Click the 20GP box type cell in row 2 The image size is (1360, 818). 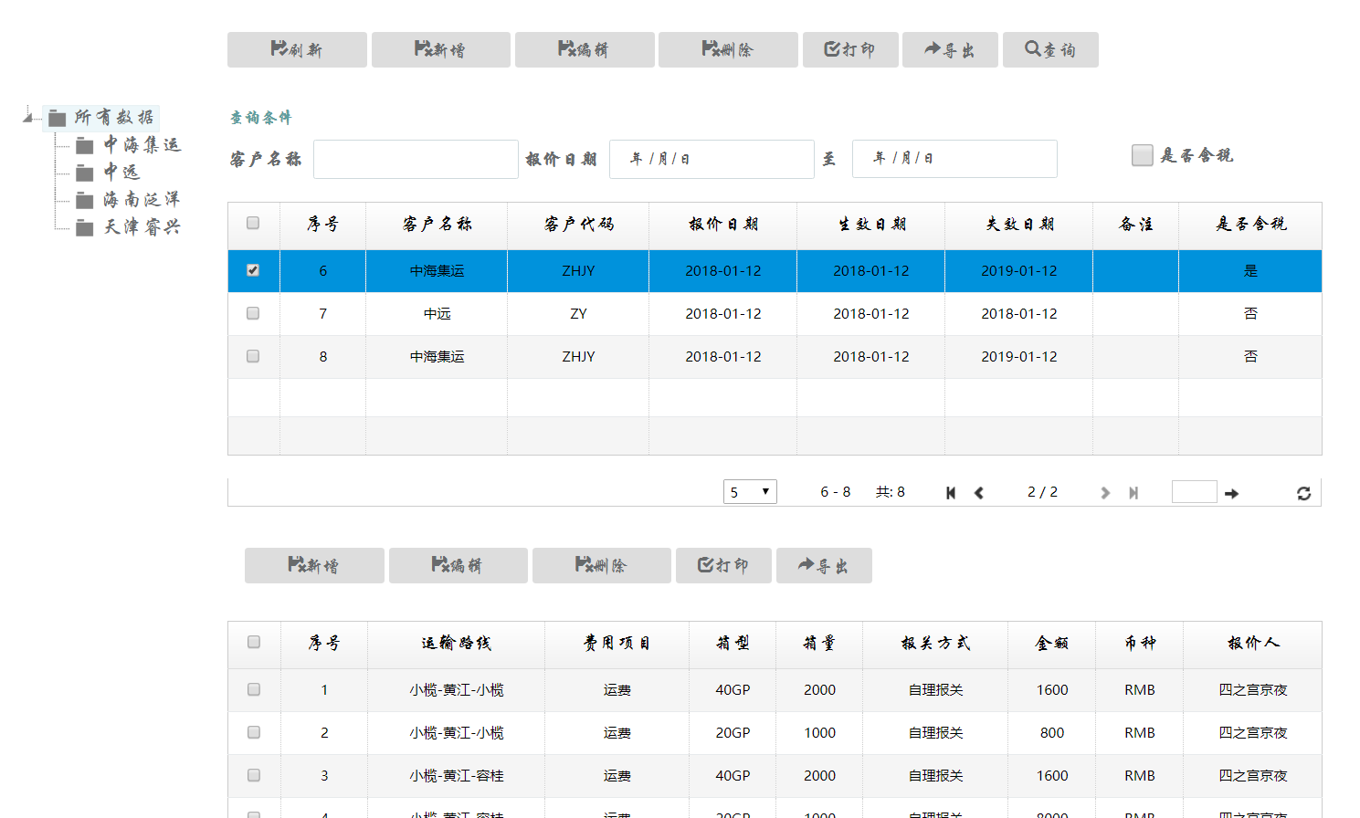point(733,732)
